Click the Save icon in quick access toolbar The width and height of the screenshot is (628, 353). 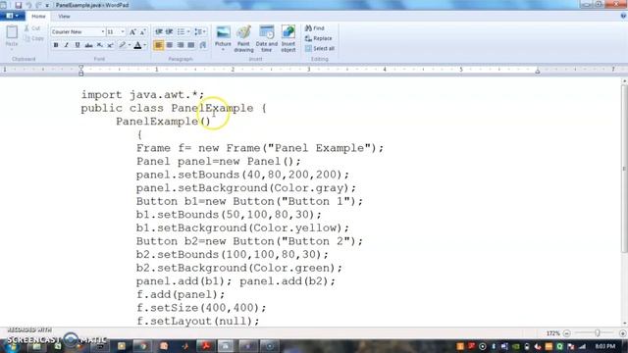pyautogui.click(x=18, y=5)
